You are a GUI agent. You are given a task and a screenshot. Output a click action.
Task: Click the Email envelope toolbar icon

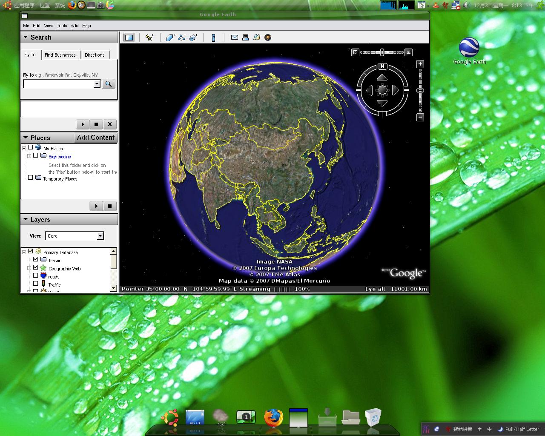tap(234, 37)
